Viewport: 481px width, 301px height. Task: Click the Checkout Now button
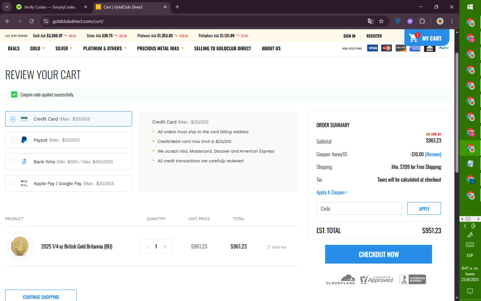378,254
